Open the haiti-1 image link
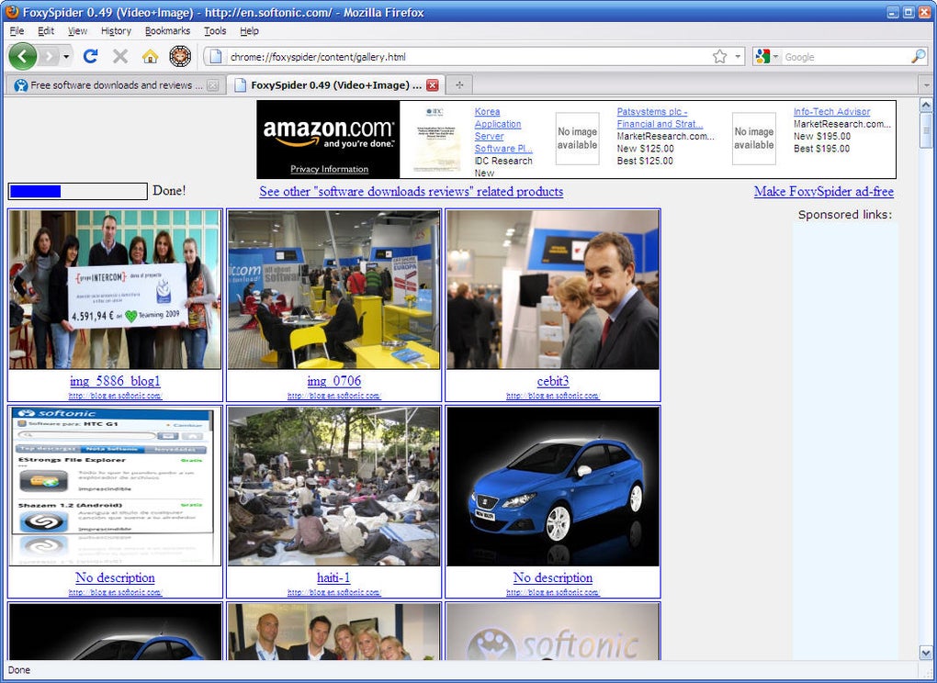Screen dimensions: 937x683 [333, 577]
